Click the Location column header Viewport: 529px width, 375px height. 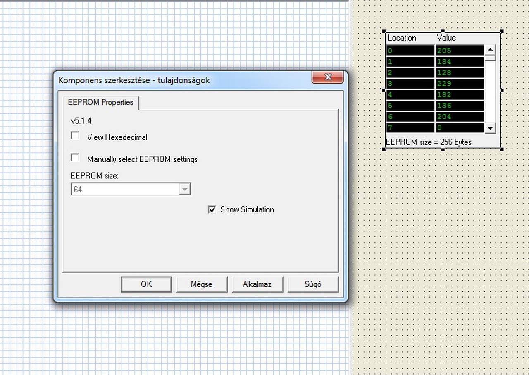click(402, 38)
